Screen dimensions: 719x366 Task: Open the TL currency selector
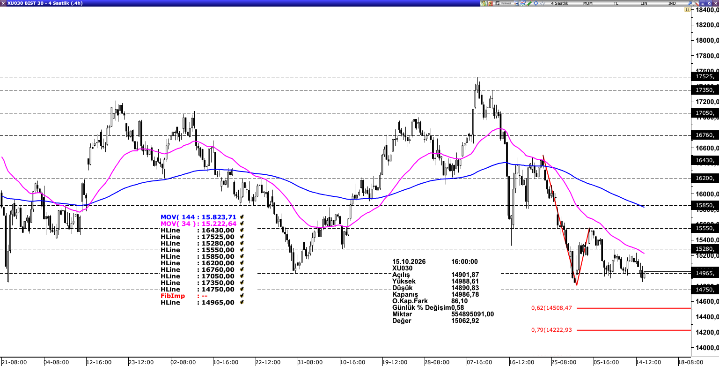616,3
